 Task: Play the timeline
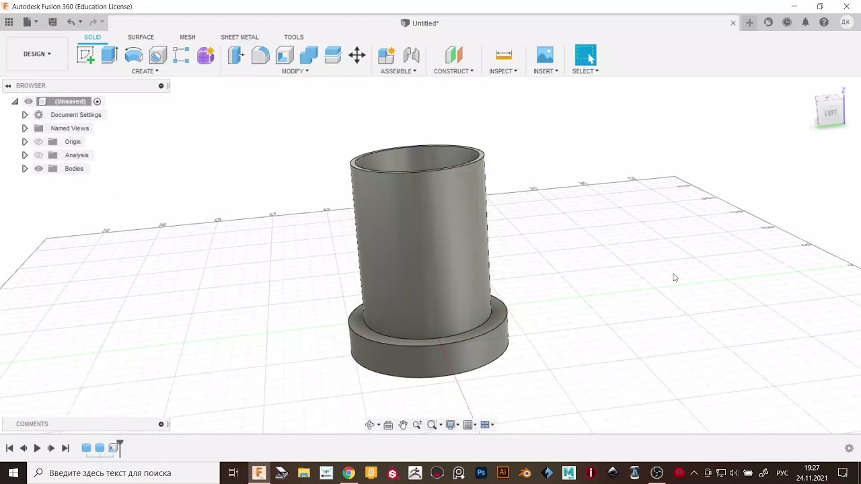tap(37, 448)
